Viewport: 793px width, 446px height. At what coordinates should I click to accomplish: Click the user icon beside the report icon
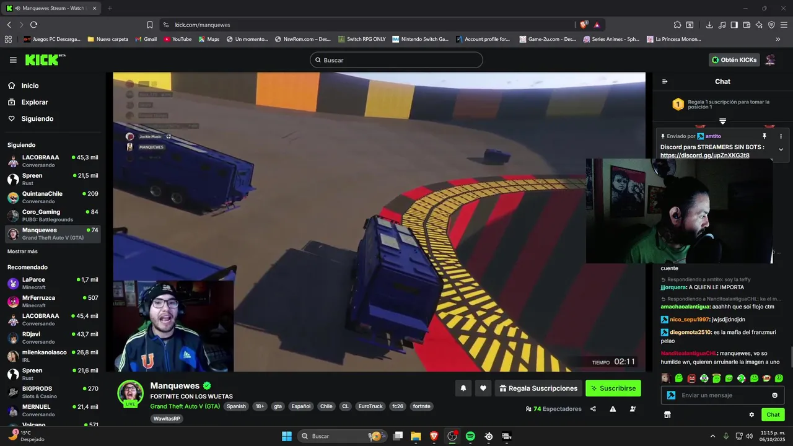[x=633, y=409]
